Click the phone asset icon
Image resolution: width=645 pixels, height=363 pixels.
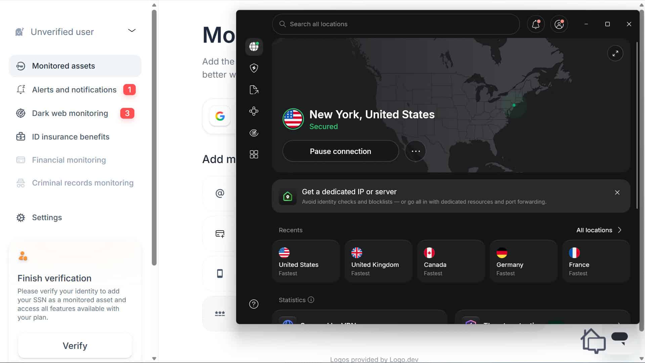click(220, 274)
